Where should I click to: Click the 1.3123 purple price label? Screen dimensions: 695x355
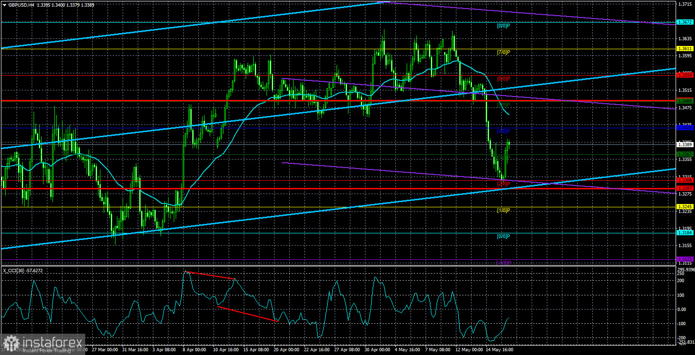[x=685, y=259]
